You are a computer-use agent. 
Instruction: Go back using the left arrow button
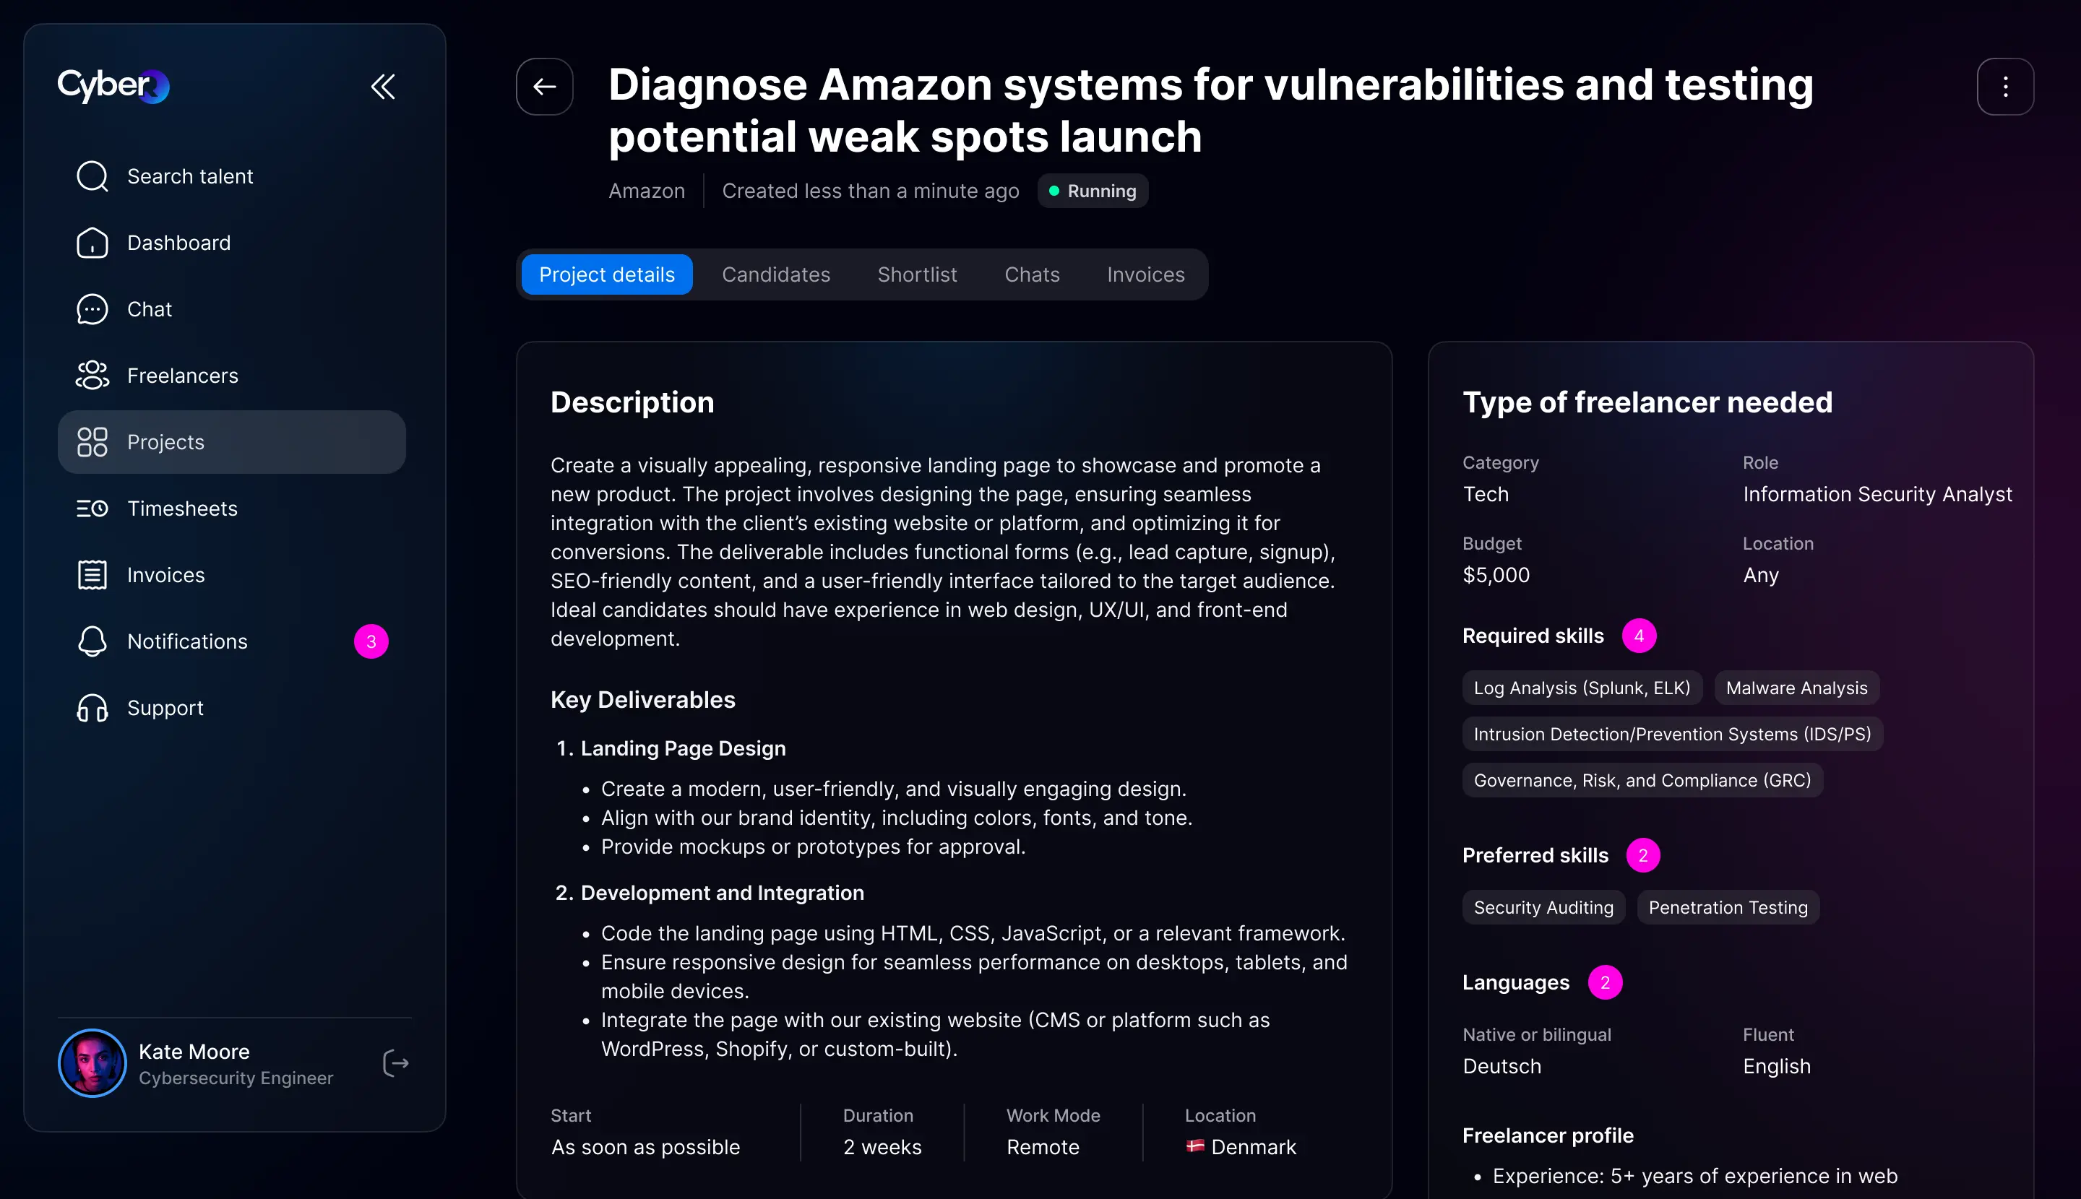[545, 87]
